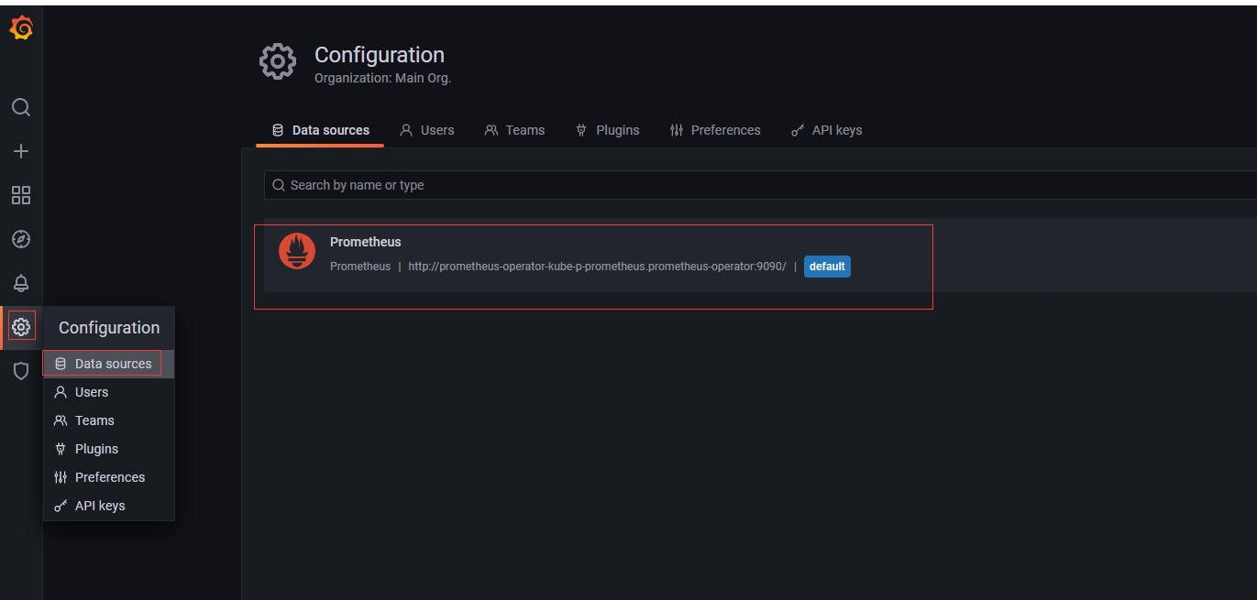Open the Dashboards grid icon
Screen dimensions: 1257x600
coord(21,195)
